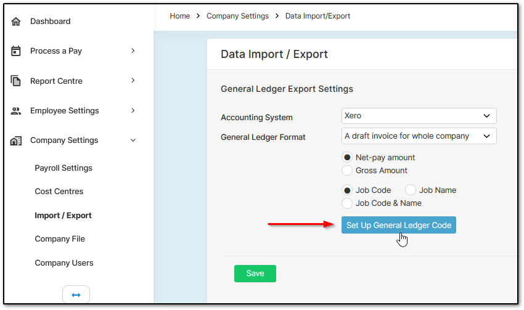Click the Employee Settings people icon
The image size is (524, 310).
(15, 111)
